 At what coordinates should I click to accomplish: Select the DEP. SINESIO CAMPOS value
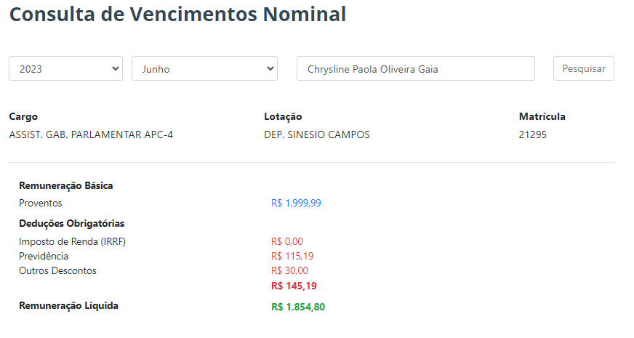317,134
